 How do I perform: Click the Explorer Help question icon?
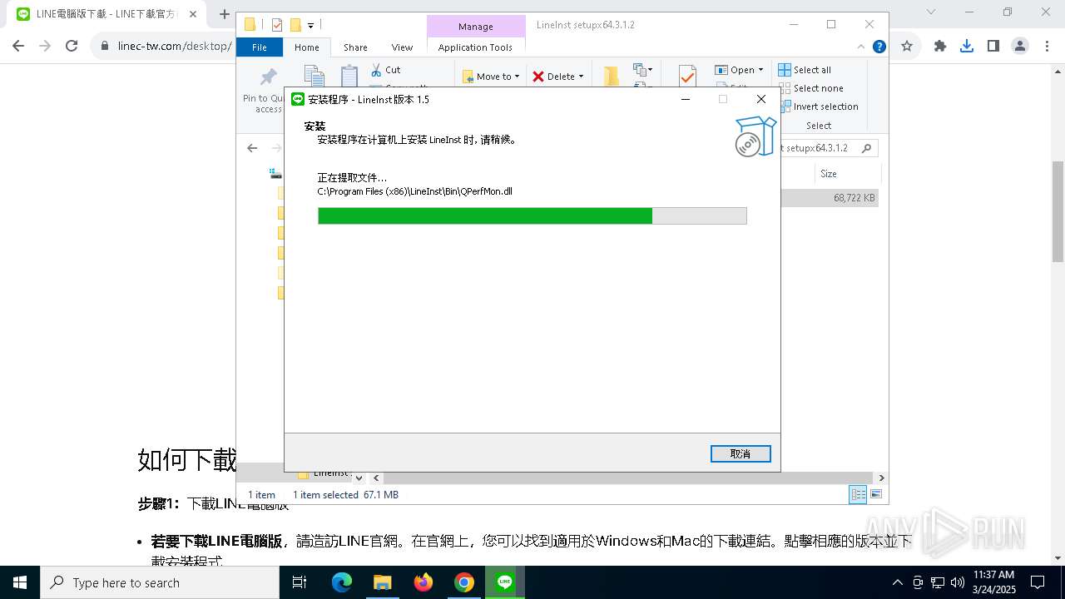[879, 47]
